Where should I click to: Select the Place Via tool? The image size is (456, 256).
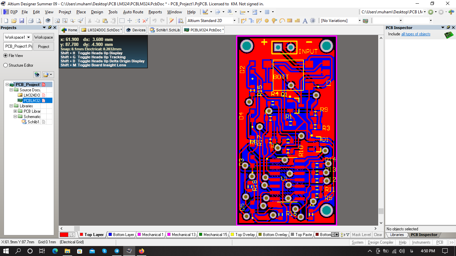[274, 21]
